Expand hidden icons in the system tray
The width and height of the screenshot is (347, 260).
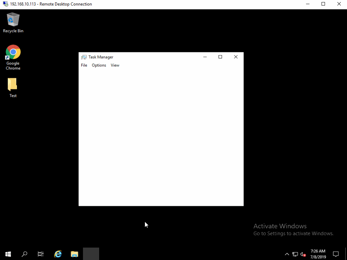(x=287, y=254)
